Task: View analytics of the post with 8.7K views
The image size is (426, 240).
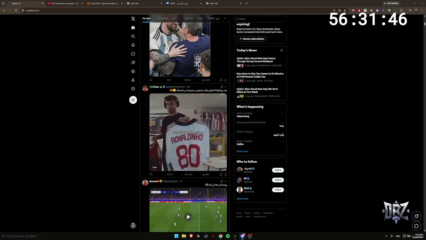Action: pos(206,80)
